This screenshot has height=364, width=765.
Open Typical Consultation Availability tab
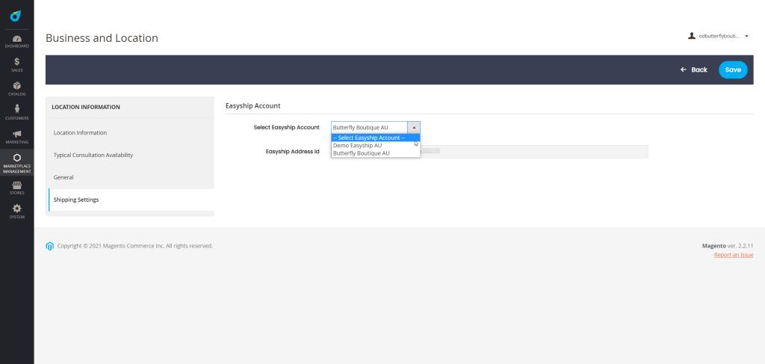(130, 155)
